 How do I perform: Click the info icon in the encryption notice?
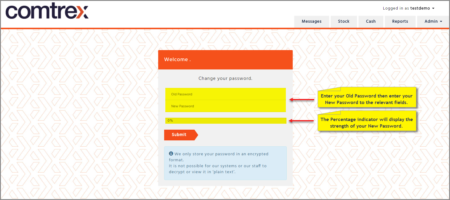click(x=171, y=154)
